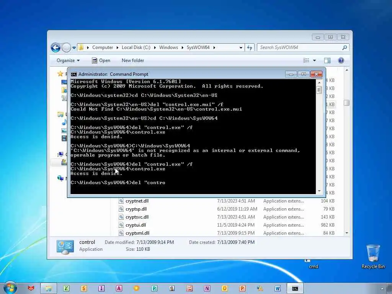The width and height of the screenshot is (392, 294).
Task: Select Libraries icon in navigation pane
Action: click(x=60, y=114)
